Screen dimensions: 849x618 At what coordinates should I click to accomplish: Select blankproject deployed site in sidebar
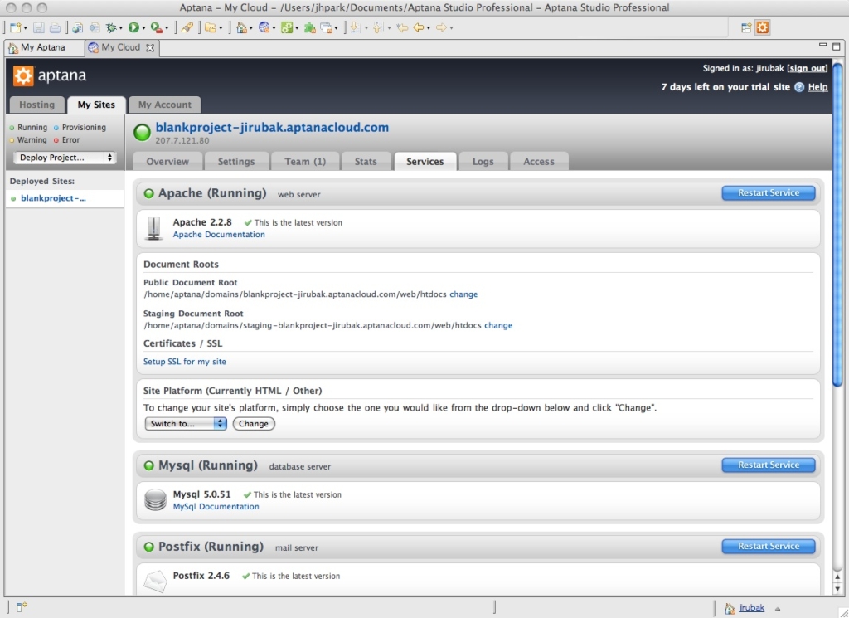pyautogui.click(x=65, y=198)
